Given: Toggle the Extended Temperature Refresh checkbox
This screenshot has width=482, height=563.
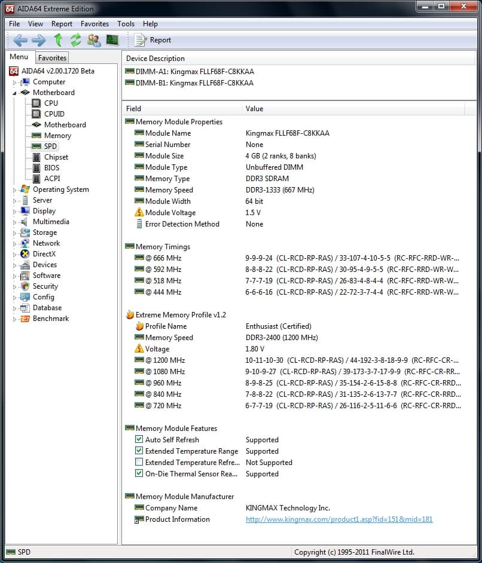Looking at the screenshot, I should (x=139, y=462).
